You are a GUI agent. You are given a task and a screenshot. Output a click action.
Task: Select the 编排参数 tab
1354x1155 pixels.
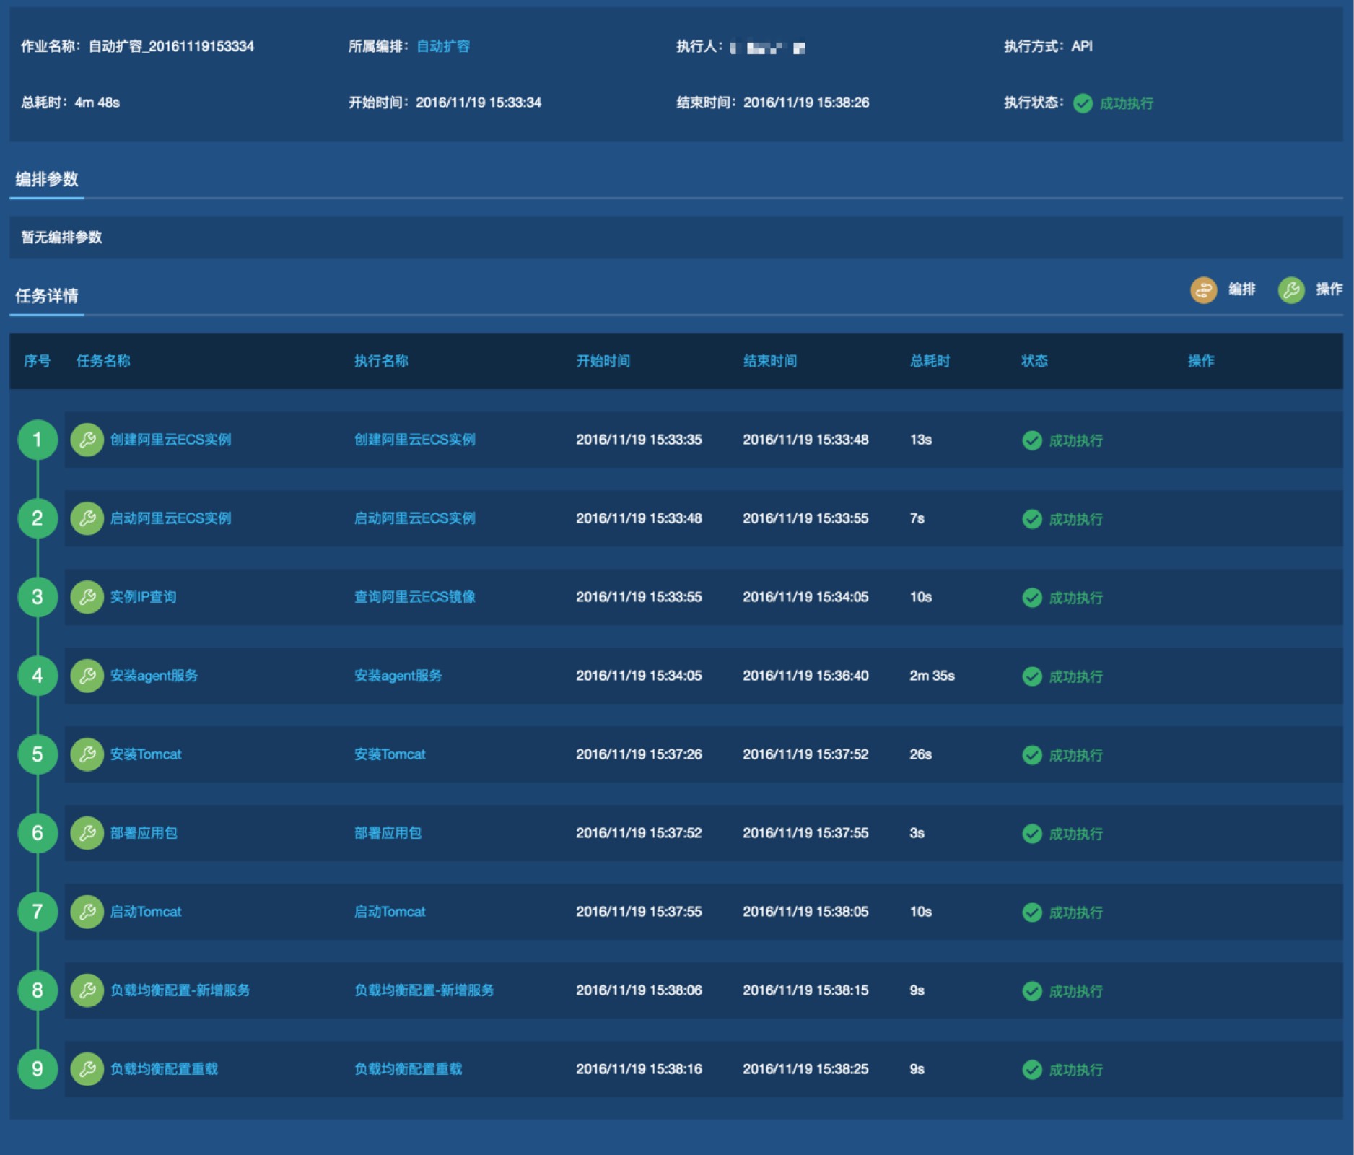[47, 179]
